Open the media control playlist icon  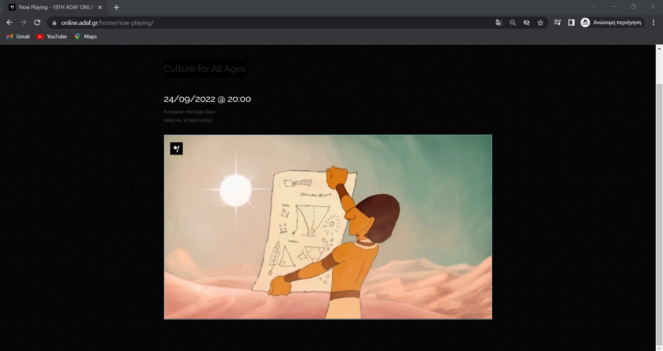(x=557, y=22)
